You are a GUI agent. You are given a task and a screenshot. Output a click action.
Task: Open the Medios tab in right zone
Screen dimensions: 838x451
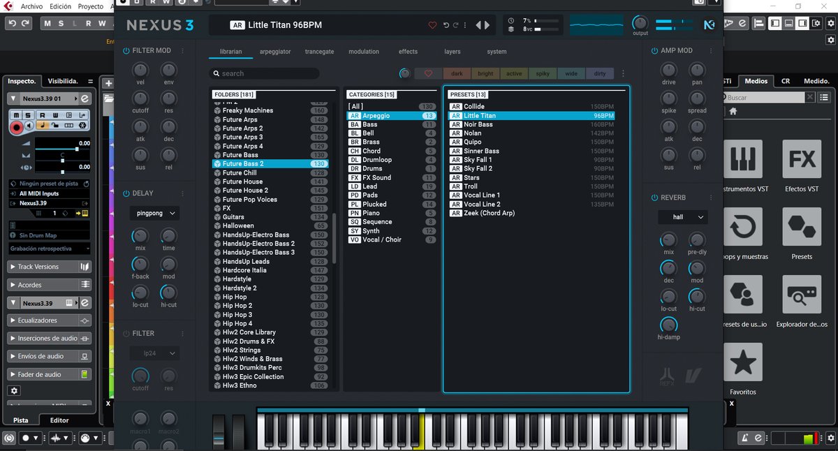point(756,81)
